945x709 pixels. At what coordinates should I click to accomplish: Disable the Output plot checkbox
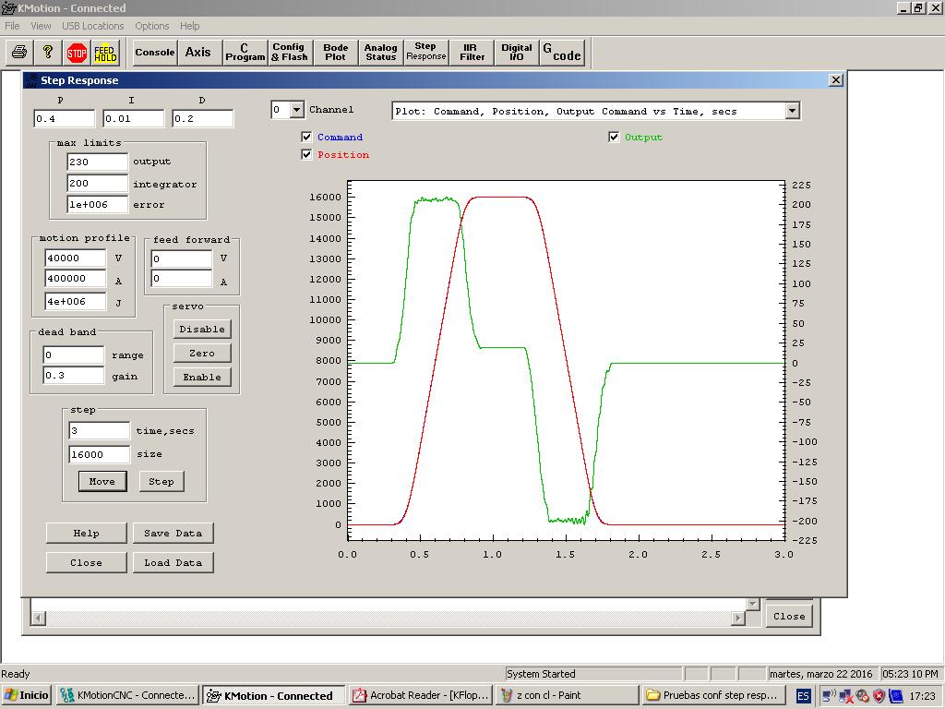point(615,138)
